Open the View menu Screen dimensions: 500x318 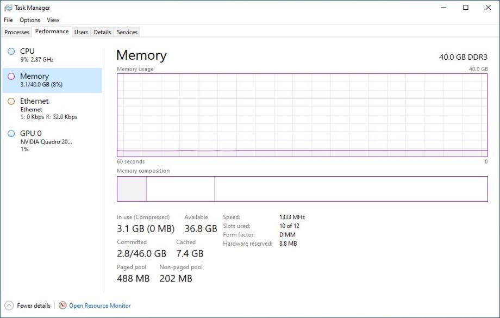[x=53, y=20]
